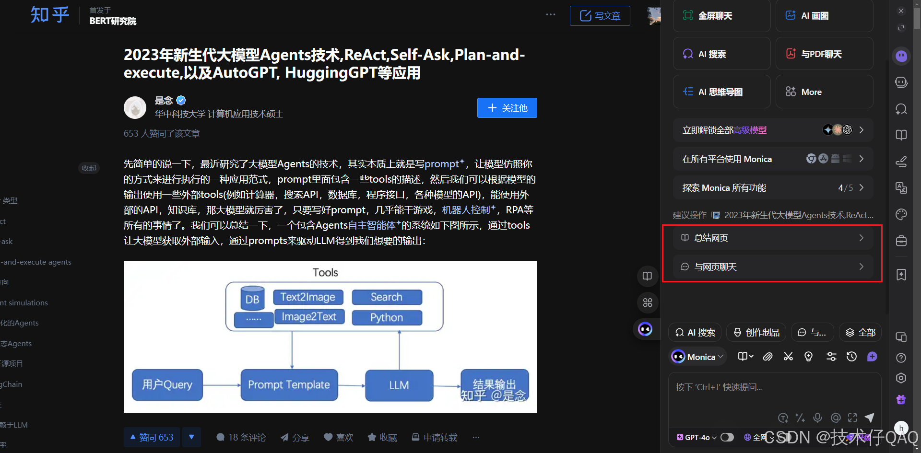Select the AI 搜索 chip above input
This screenshot has width=921, height=453.
point(695,332)
